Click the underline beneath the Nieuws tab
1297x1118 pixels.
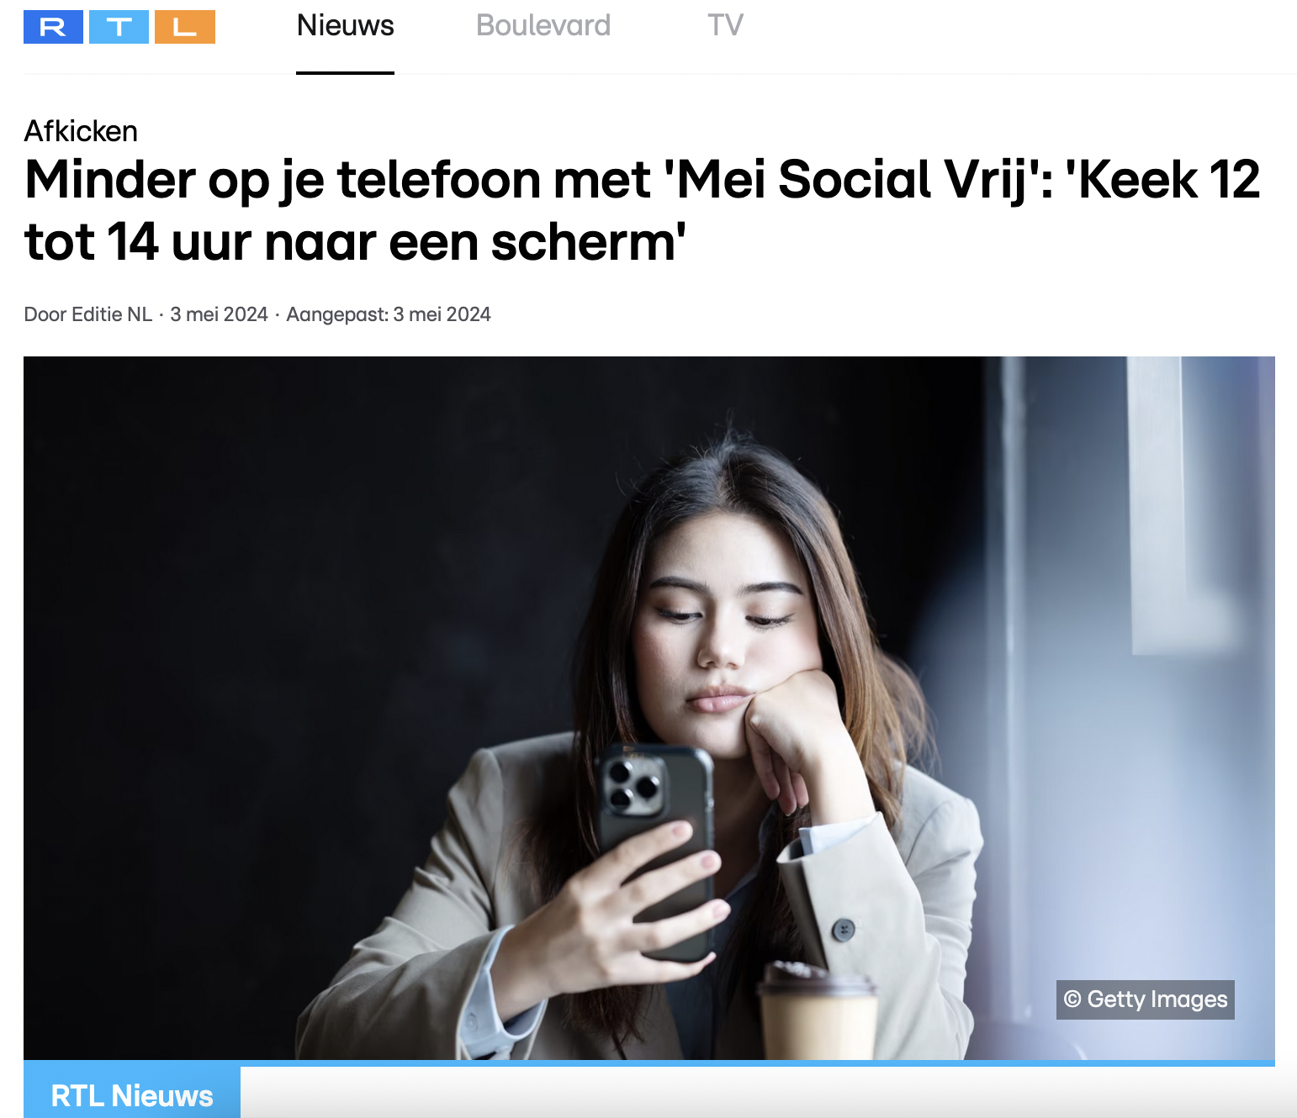pos(345,72)
